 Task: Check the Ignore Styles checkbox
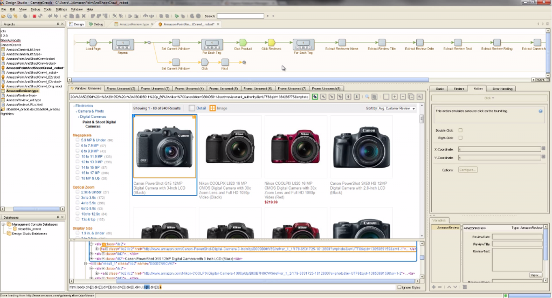pos(399,287)
